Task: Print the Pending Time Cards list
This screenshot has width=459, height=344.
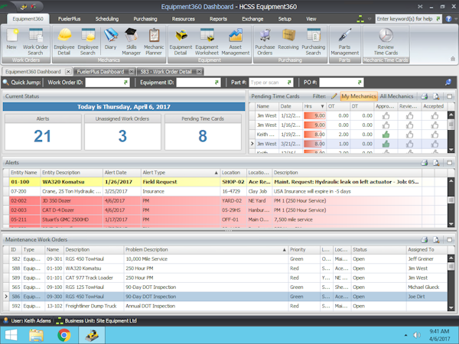Action: point(424,96)
